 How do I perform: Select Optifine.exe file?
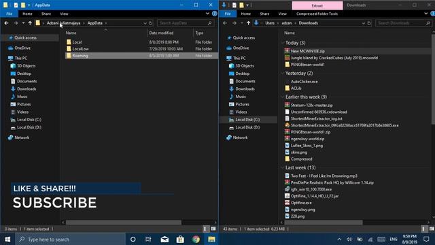click(301, 203)
